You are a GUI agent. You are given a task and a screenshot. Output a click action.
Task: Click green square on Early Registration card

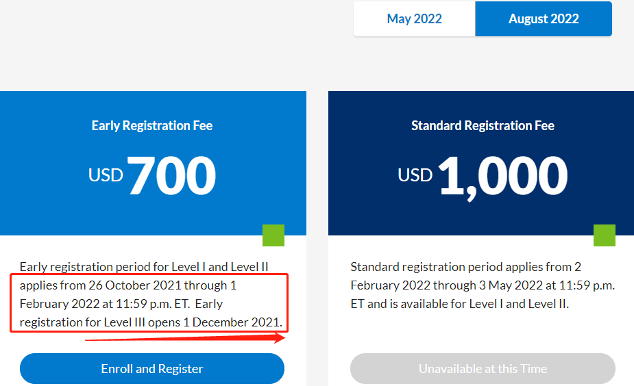[x=273, y=235]
